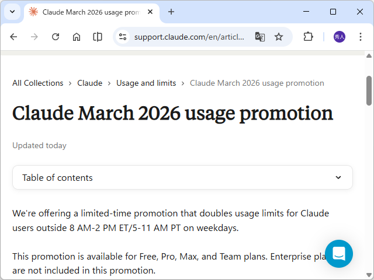Bookmark this page with the star

[x=279, y=37]
